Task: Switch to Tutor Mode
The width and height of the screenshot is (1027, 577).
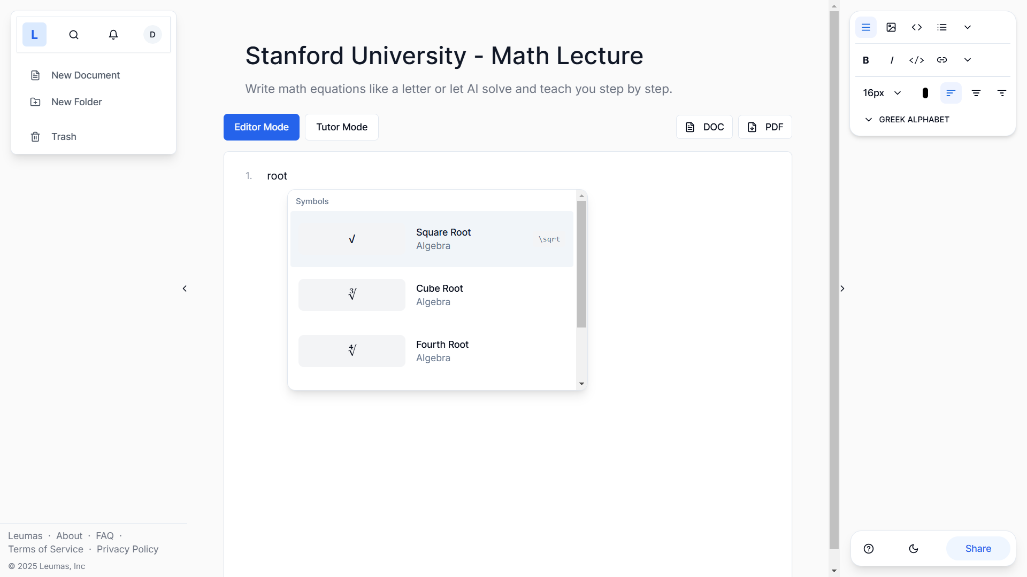Action: click(342, 127)
